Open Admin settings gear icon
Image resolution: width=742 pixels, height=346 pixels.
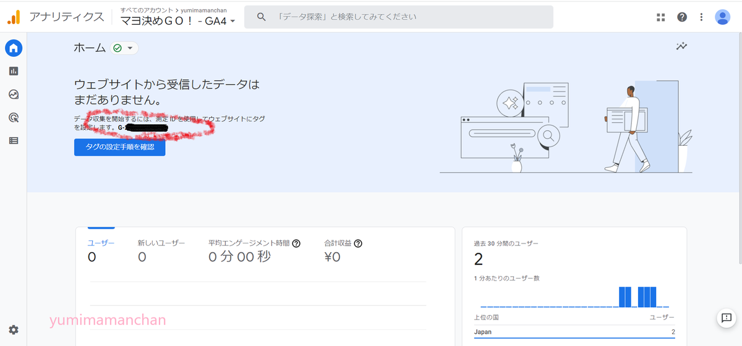pyautogui.click(x=14, y=330)
